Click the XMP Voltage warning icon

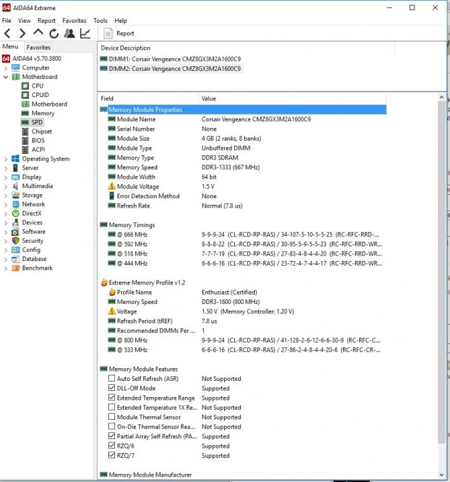(112, 311)
